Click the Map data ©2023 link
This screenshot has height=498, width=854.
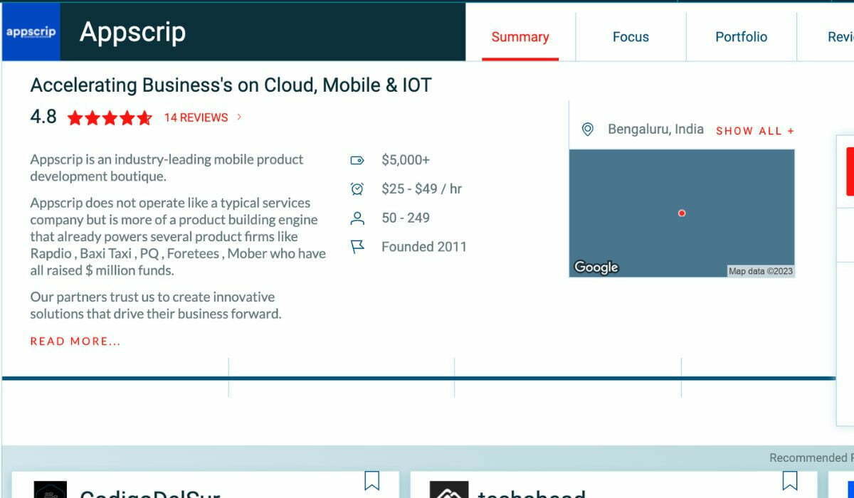click(x=761, y=270)
